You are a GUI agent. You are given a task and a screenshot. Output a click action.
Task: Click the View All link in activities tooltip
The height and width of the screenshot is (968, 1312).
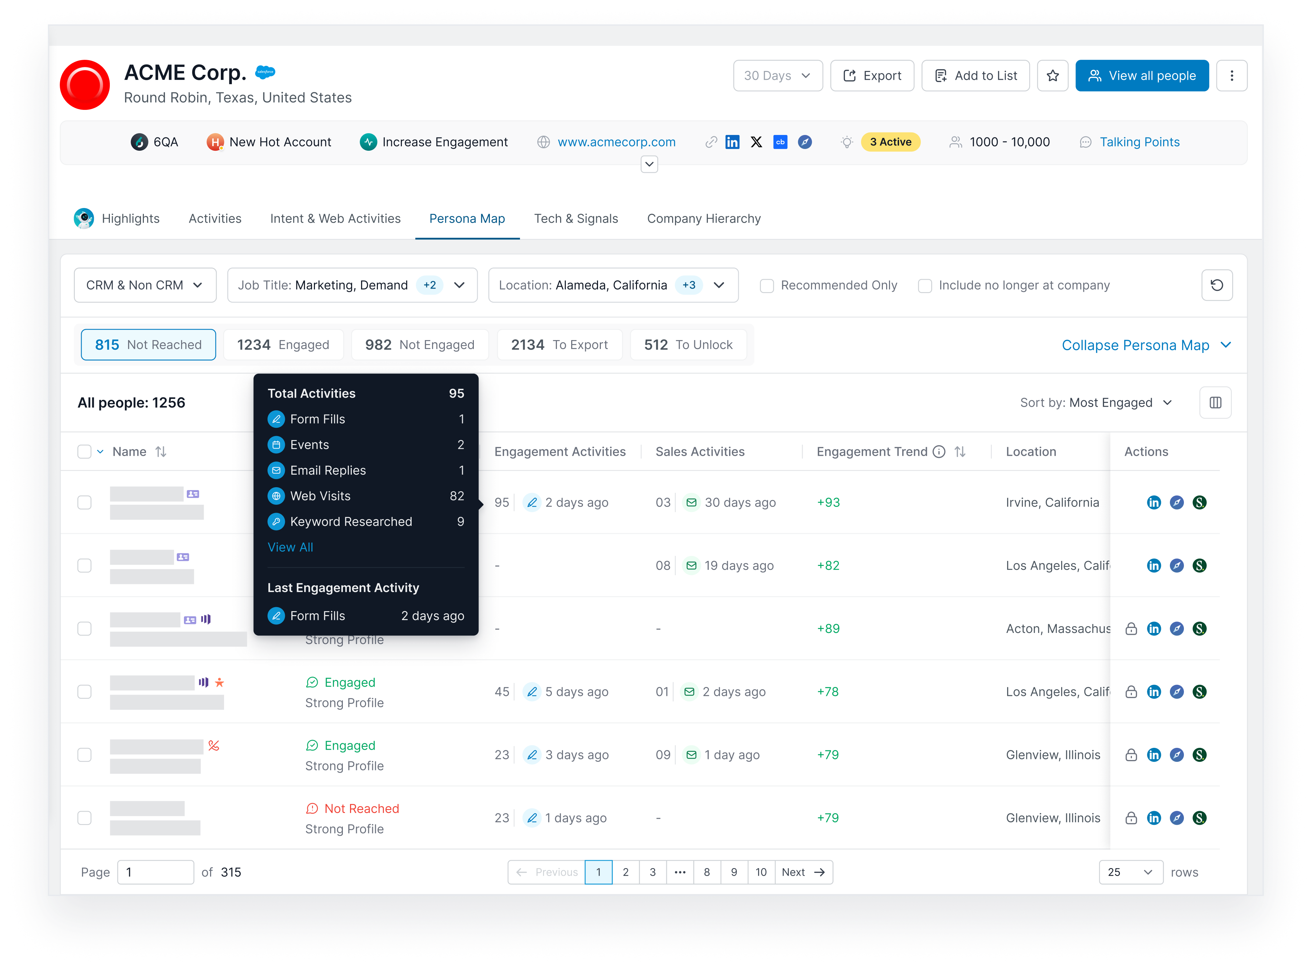click(289, 547)
